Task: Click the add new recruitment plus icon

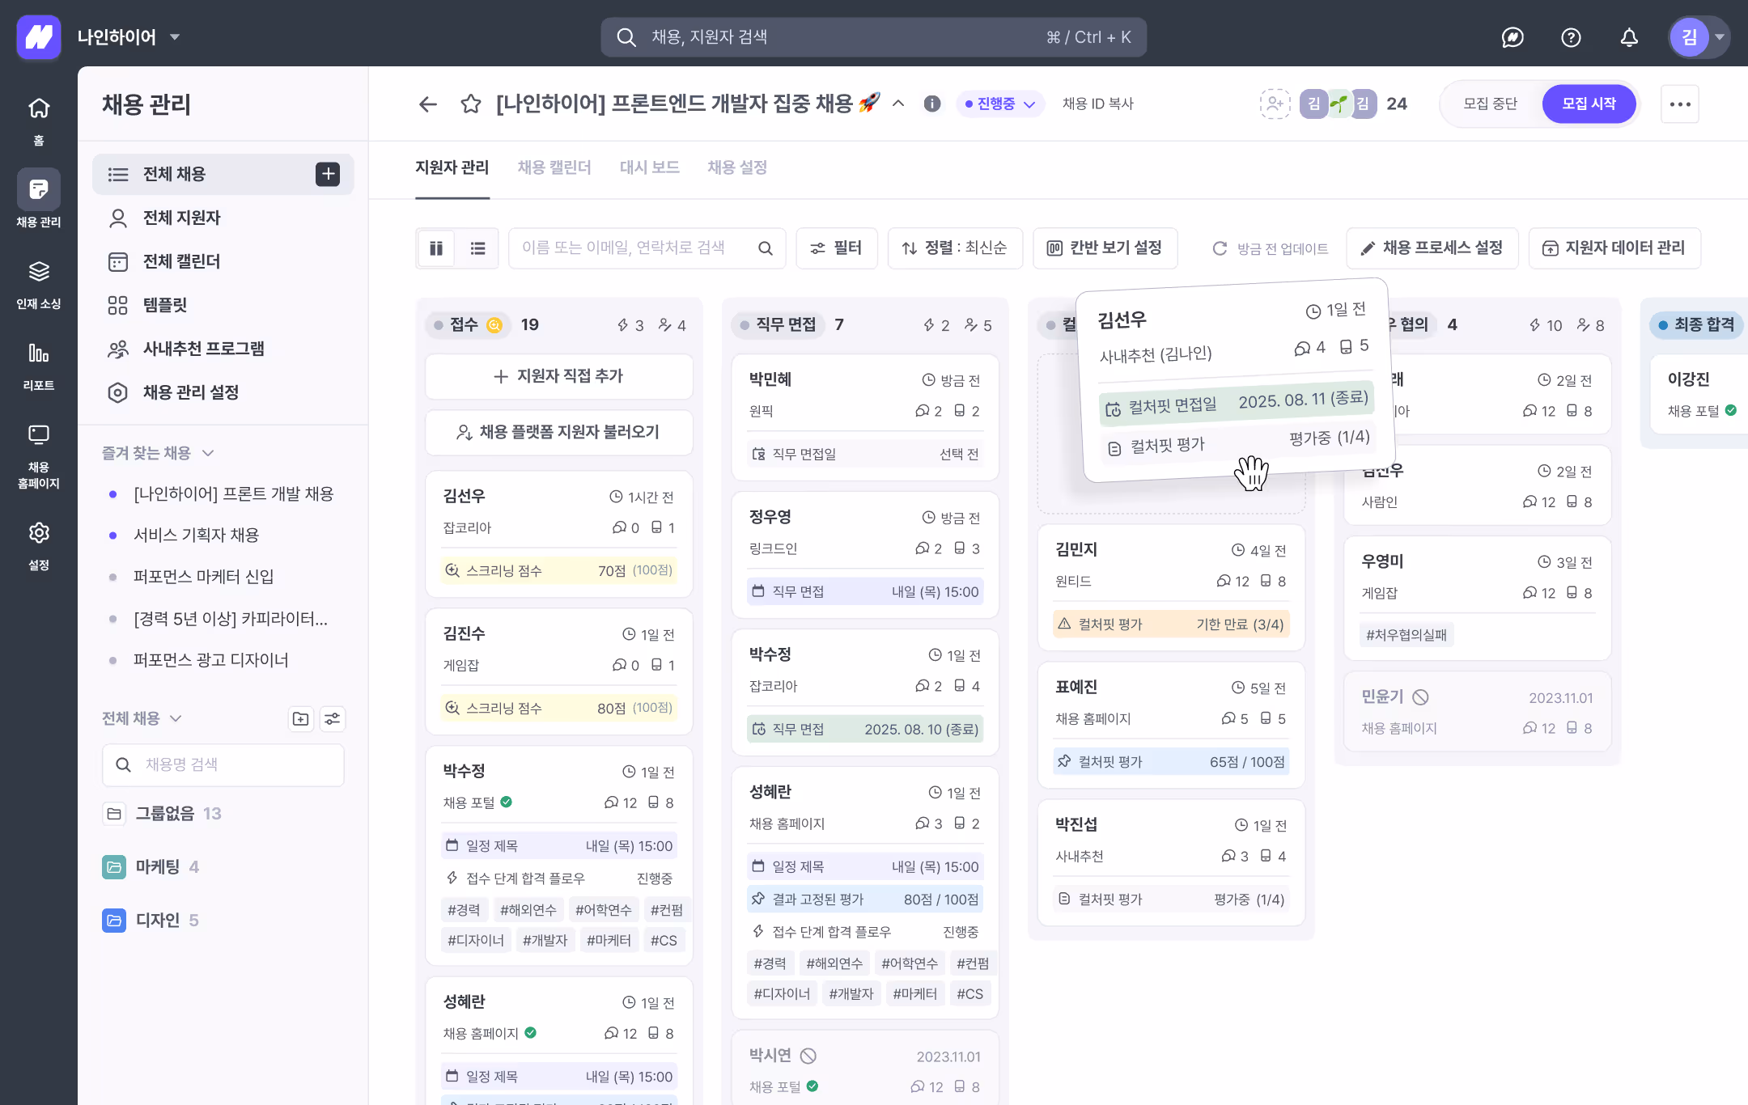Action: (328, 174)
